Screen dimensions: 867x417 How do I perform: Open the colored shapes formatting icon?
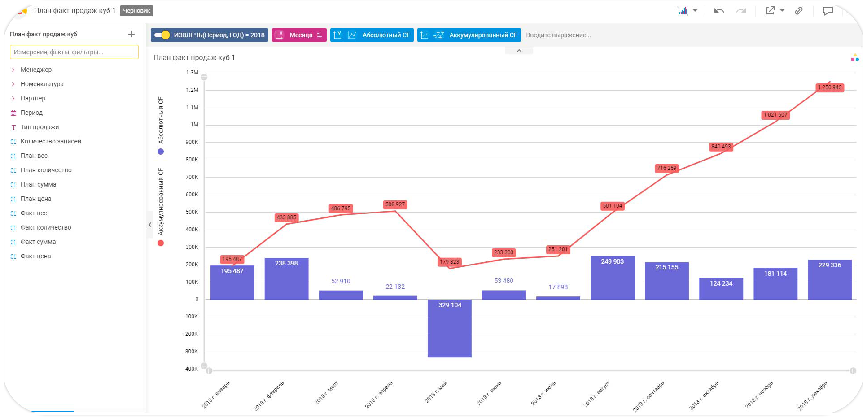(854, 58)
